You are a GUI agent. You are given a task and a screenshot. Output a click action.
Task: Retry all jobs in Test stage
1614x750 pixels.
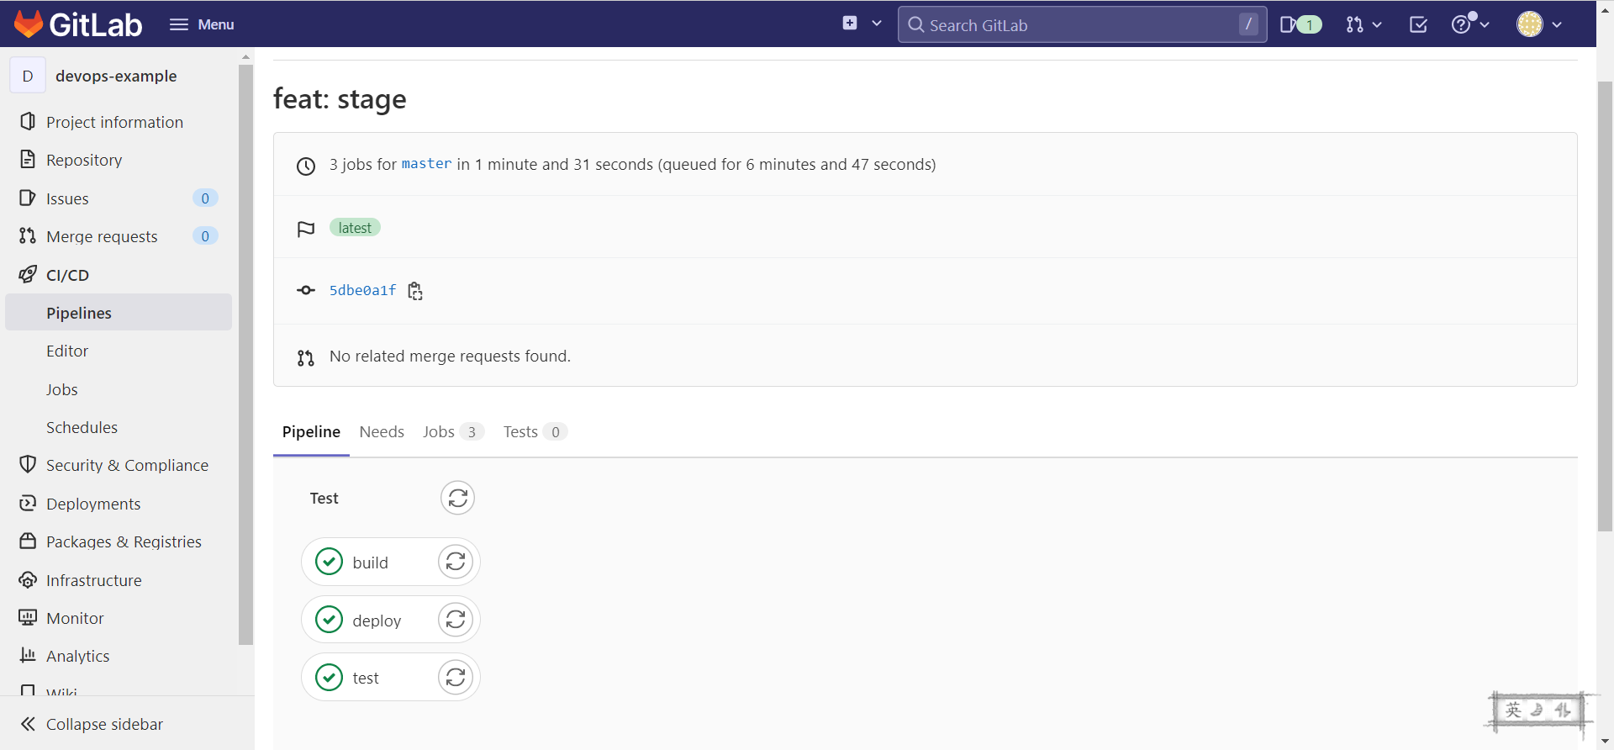point(457,498)
